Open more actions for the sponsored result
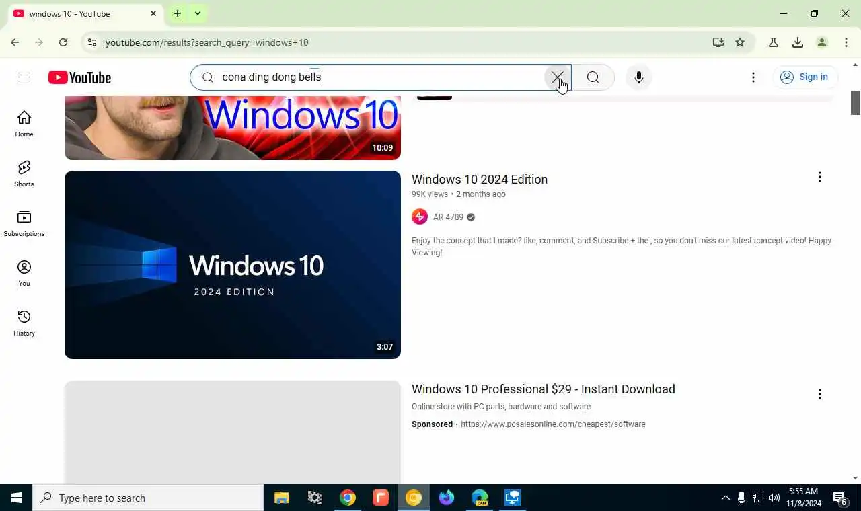861x511 pixels. (819, 394)
